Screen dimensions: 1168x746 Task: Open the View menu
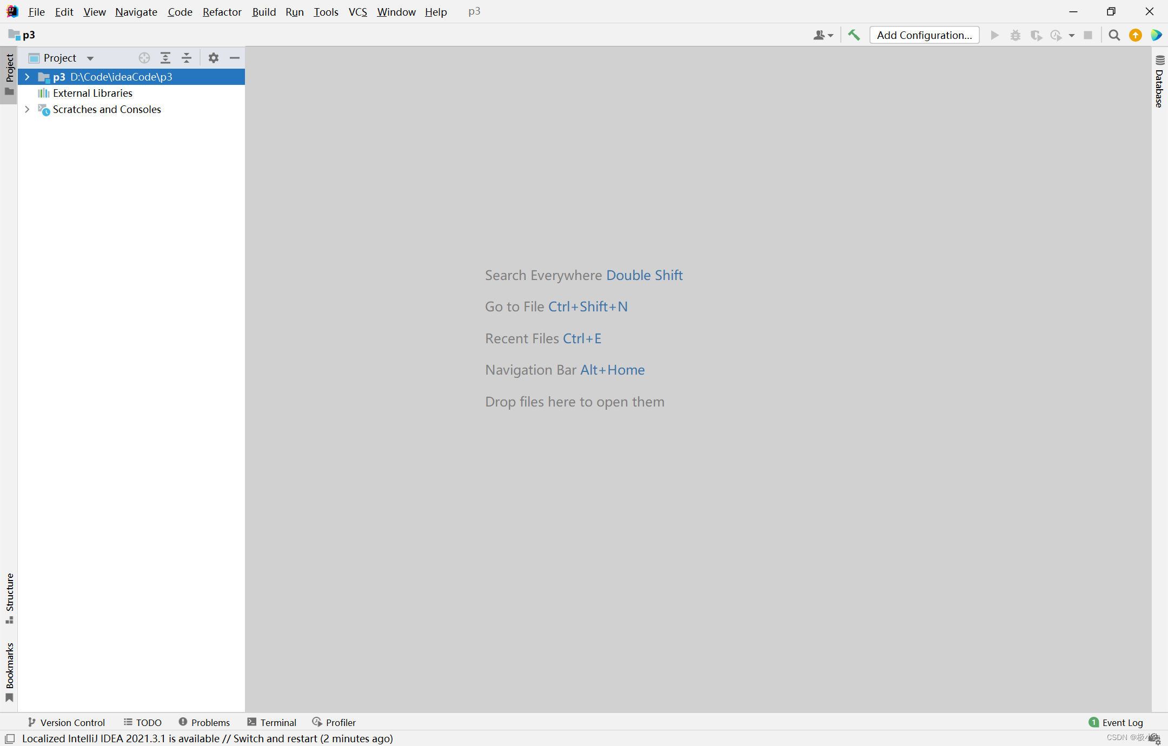click(x=95, y=12)
